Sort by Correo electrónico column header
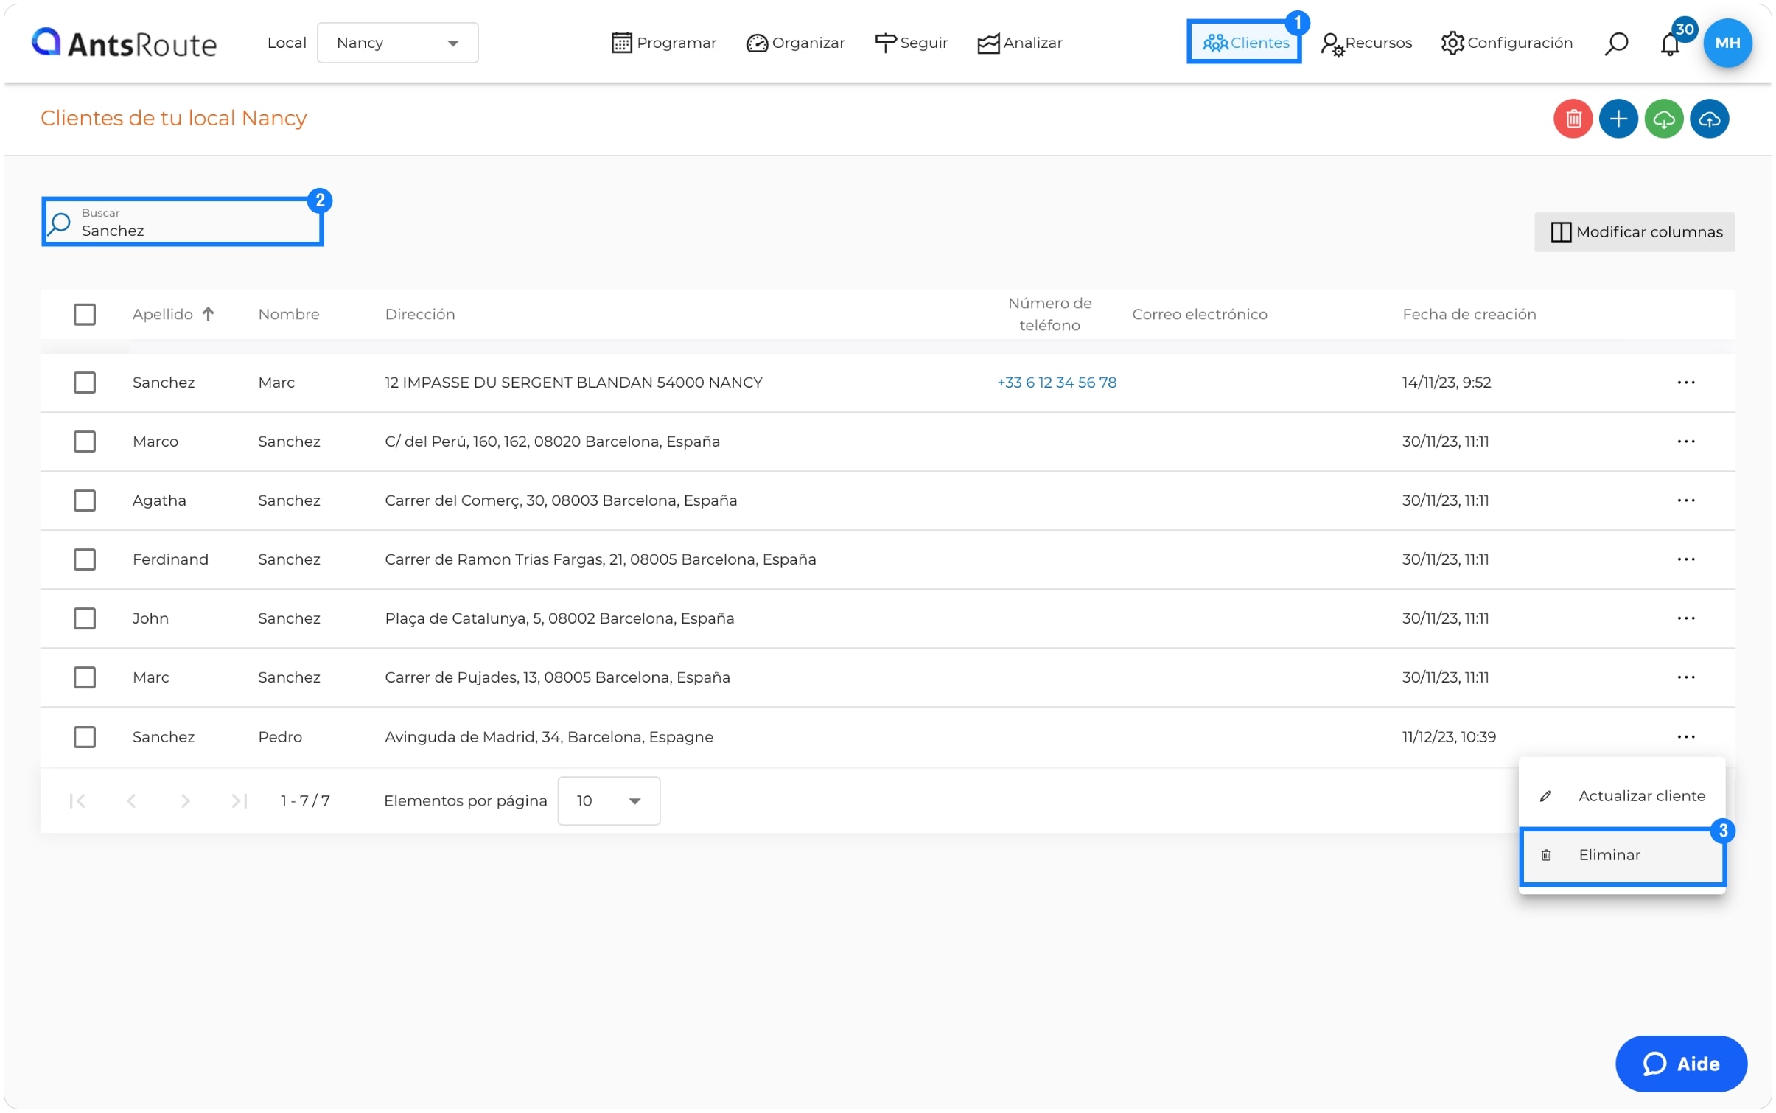Image resolution: width=1776 pixels, height=1113 pixels. (1199, 314)
